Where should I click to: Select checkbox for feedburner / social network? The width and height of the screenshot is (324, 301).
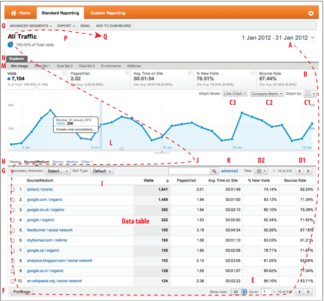click(13, 230)
